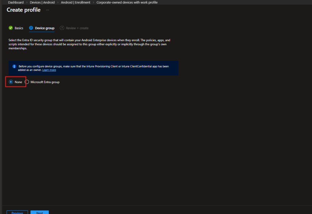Go to Devices | Android breadcrumb
This screenshot has width=312, height=214.
coord(42,2)
